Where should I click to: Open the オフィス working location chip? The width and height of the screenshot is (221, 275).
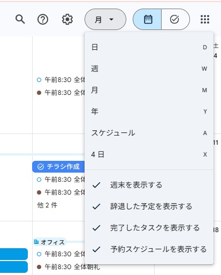pos(50,242)
